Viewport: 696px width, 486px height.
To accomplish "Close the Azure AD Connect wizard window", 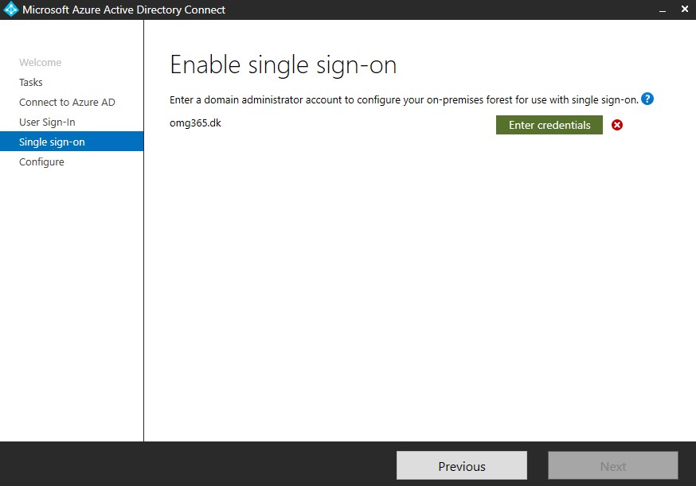I will pyautogui.click(x=684, y=10).
